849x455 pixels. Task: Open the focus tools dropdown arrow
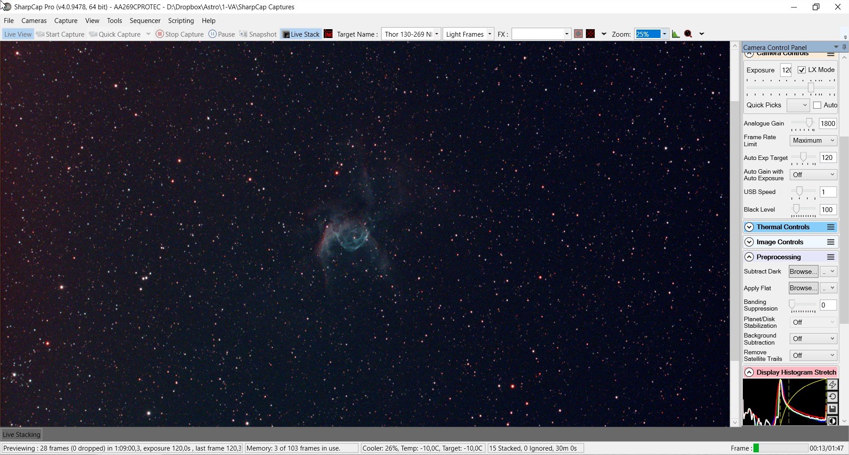(x=701, y=34)
